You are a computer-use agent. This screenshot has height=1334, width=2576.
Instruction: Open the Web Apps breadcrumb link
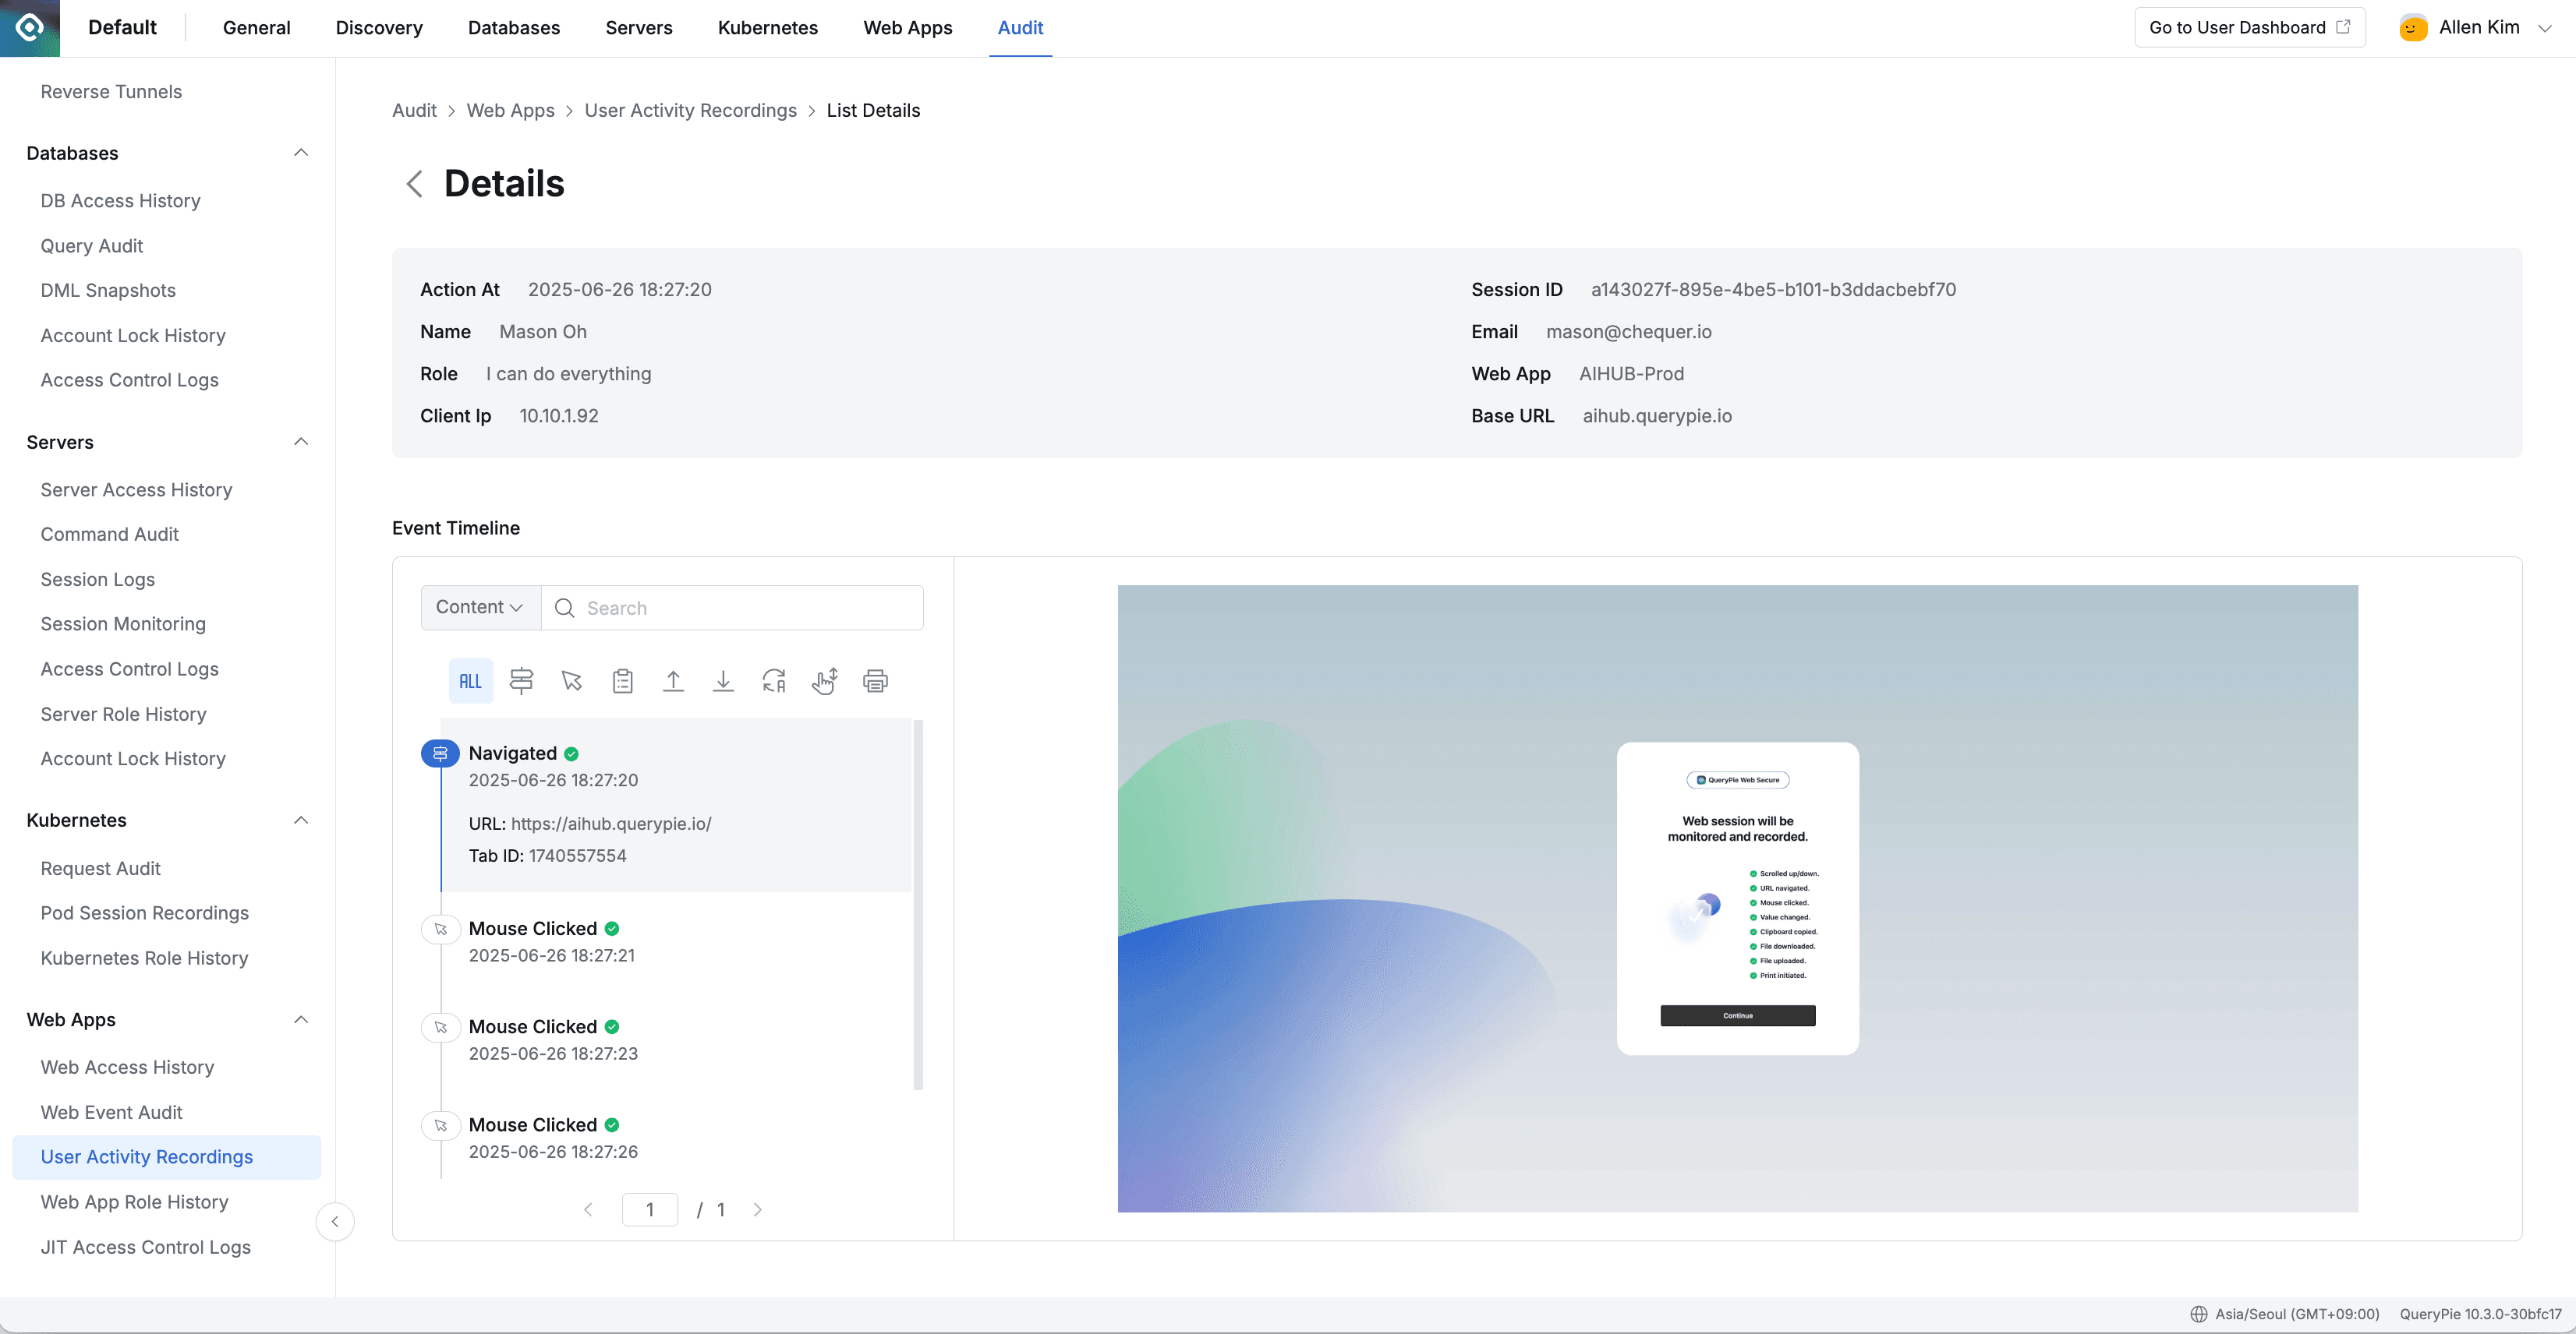coord(510,110)
